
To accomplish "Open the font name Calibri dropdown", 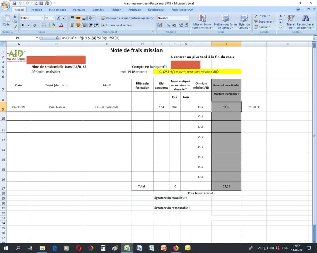I will (42, 18).
